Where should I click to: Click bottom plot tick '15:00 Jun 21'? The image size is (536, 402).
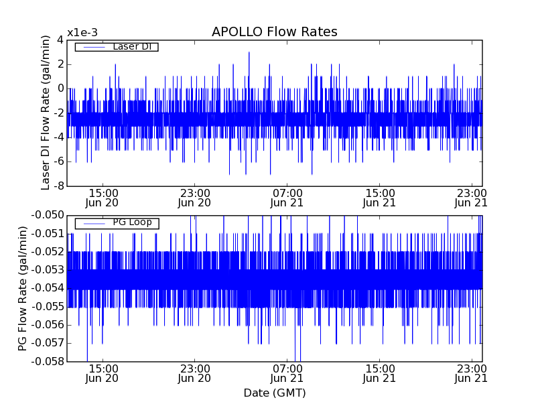point(379,374)
